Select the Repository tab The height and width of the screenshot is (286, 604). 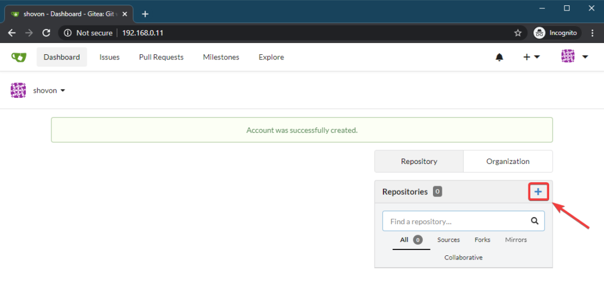pos(419,161)
